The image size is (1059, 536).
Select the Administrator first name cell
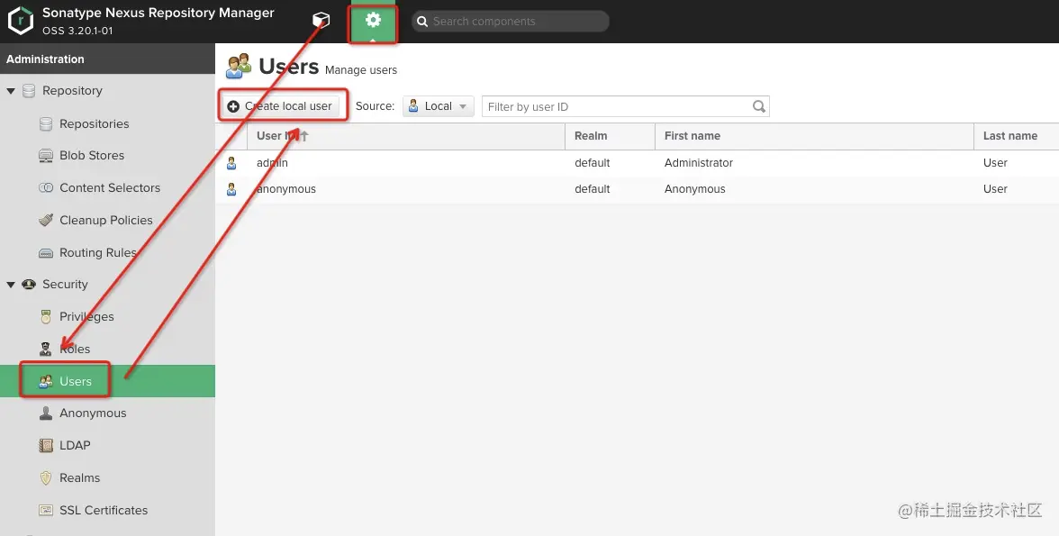[699, 163]
